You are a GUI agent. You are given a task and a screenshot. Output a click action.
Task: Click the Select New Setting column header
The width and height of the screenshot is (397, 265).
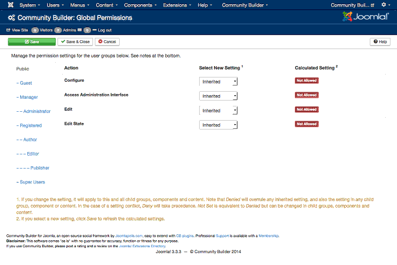click(x=221, y=68)
